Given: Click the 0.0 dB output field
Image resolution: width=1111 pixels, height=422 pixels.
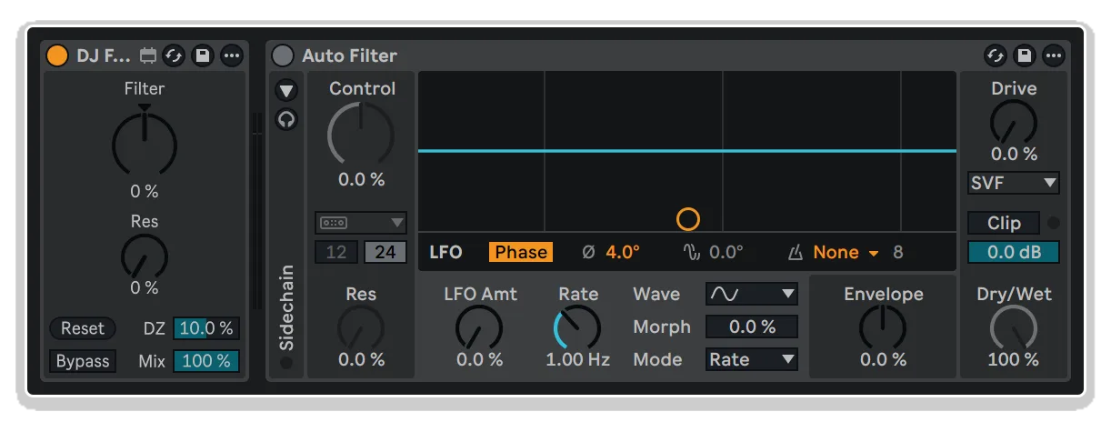Looking at the screenshot, I should tap(1014, 253).
